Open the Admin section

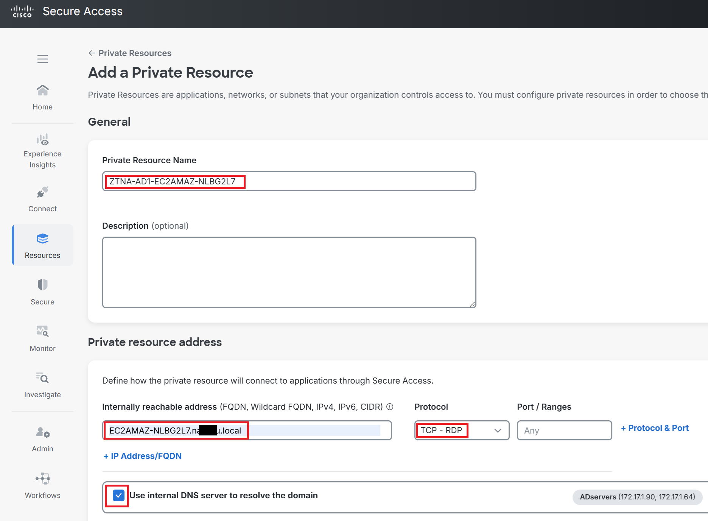tap(42, 439)
